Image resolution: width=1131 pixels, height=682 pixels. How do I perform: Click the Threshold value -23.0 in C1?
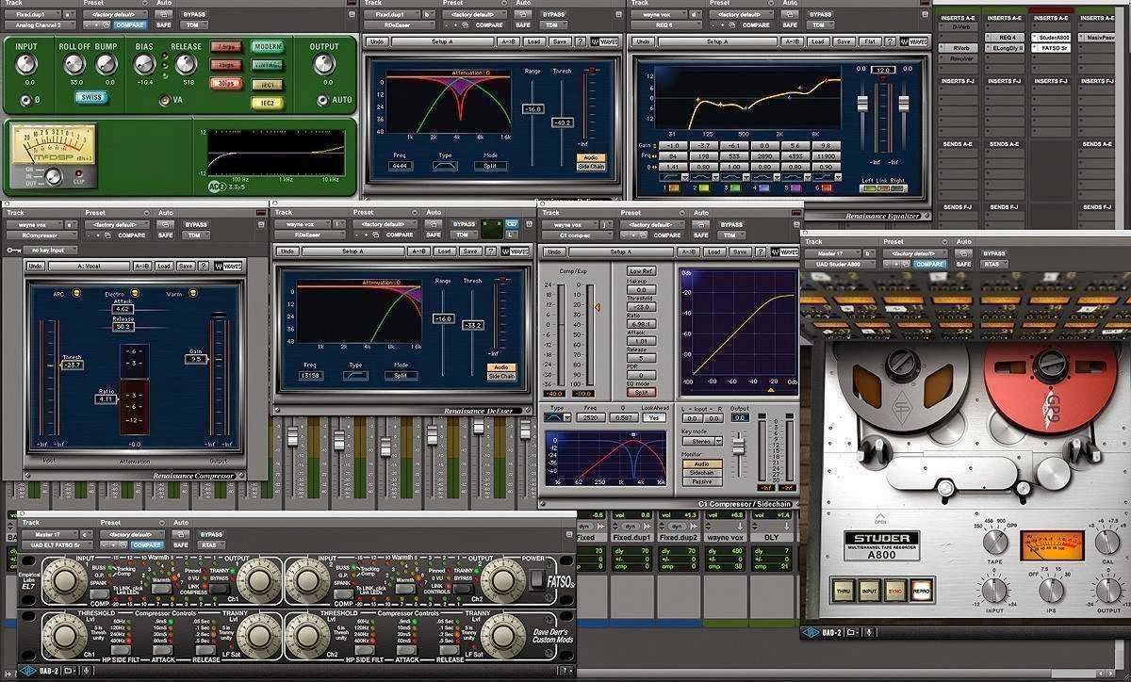tap(640, 306)
